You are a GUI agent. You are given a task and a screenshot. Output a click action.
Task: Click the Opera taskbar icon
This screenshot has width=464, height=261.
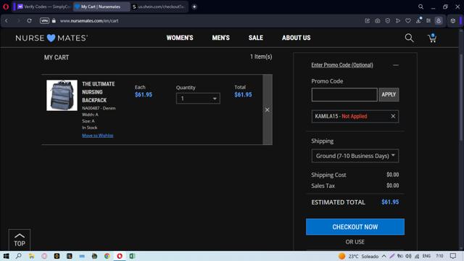120,256
